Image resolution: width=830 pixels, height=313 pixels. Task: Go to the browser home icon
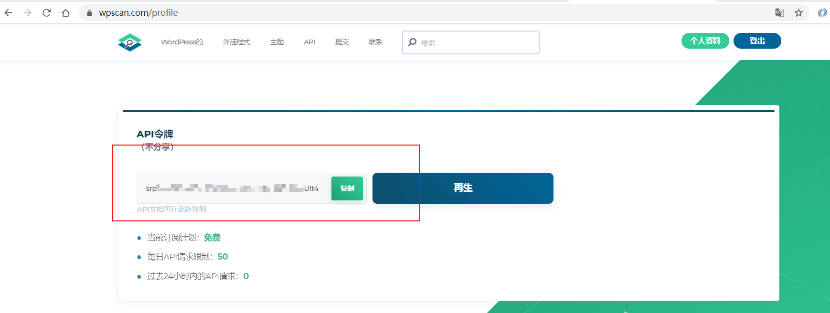[66, 13]
